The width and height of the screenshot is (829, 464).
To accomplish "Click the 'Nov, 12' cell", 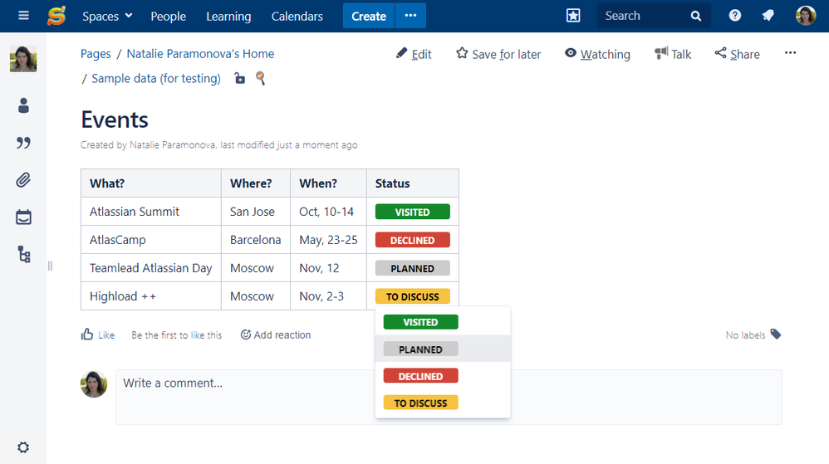I will (x=328, y=268).
